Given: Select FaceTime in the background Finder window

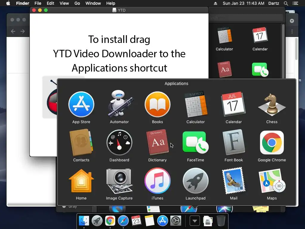Looking at the screenshot, I should click(x=260, y=69).
